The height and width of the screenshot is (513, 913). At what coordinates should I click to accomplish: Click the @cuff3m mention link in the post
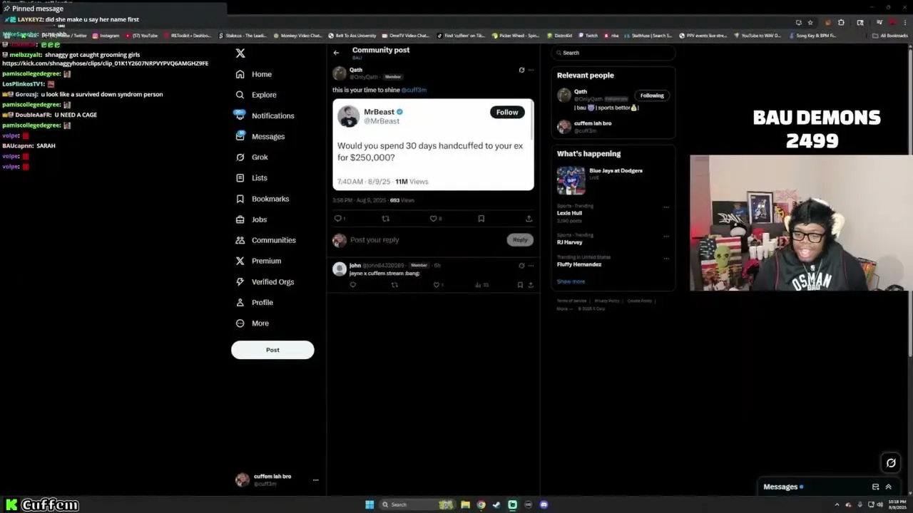pos(414,90)
